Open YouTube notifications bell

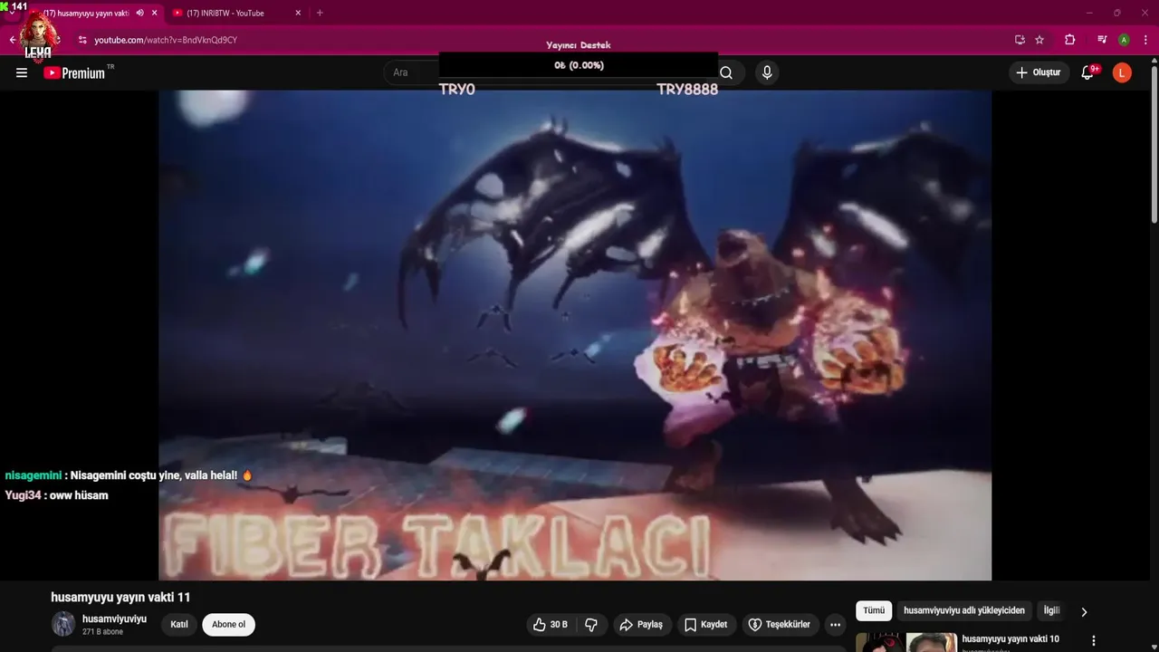click(x=1087, y=72)
